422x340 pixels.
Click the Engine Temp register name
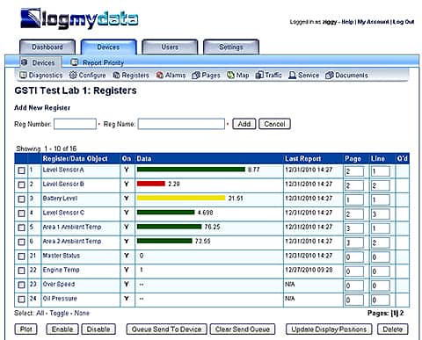61,270
